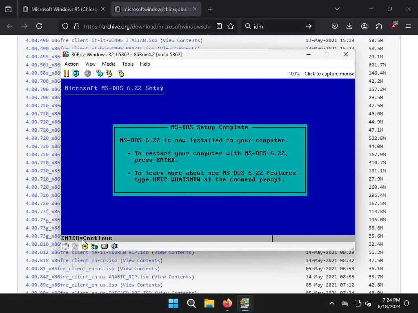Viewport: 418px width, 313px height.
Task: Open Windows taskbar search
Action: (x=191, y=303)
